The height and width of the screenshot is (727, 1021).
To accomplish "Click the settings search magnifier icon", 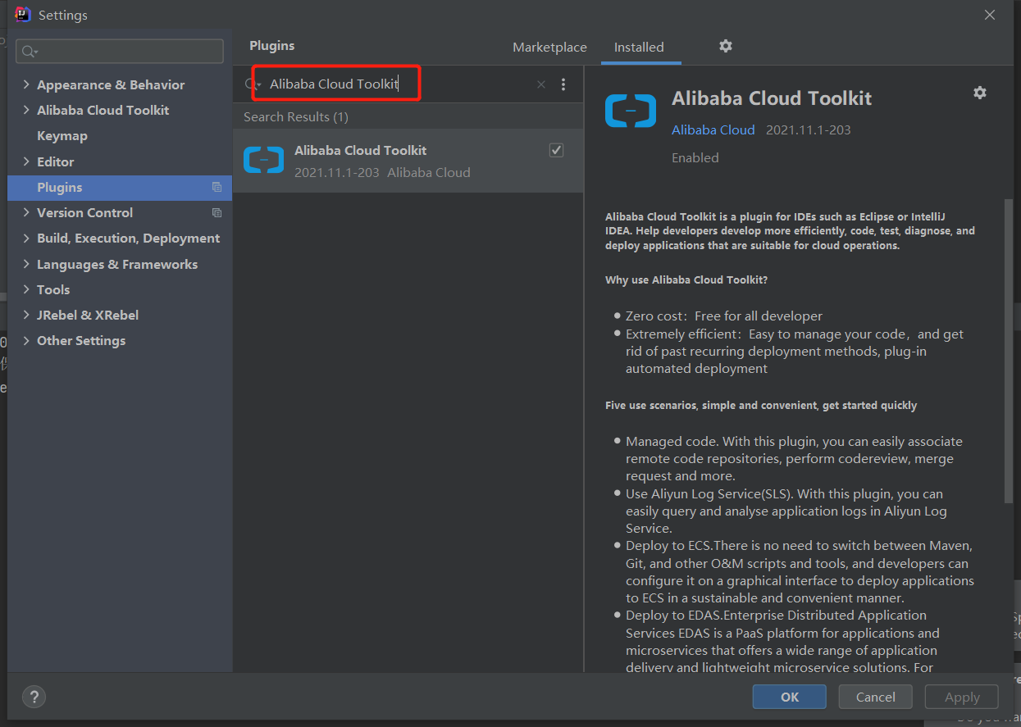I will tap(30, 52).
